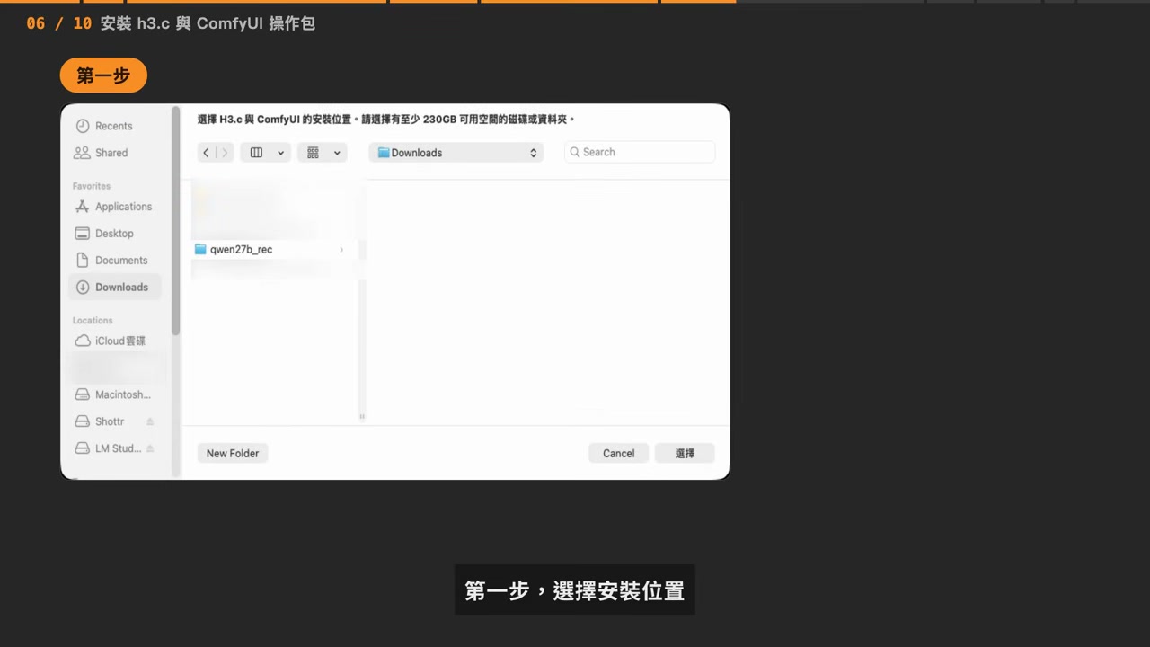Screen dimensions: 1150x647
Task: Click the New Folder button
Action: tap(233, 453)
